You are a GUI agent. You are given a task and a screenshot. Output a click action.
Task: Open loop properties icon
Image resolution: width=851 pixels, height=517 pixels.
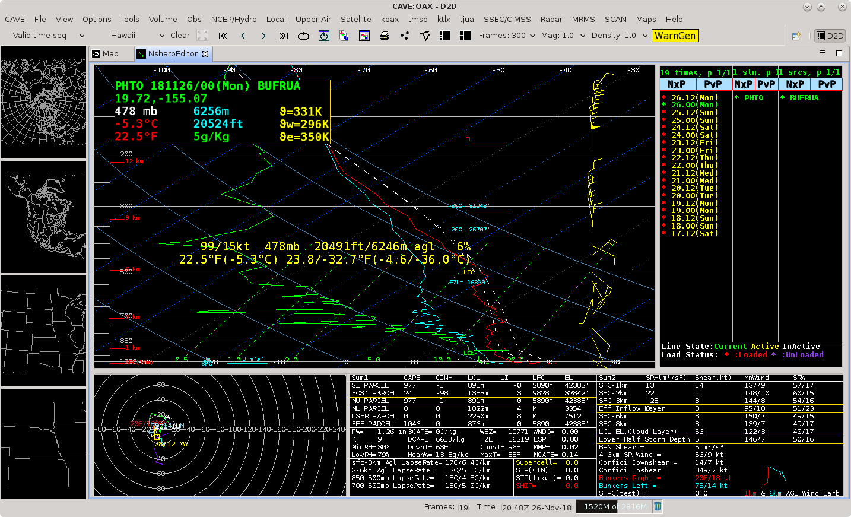(323, 36)
